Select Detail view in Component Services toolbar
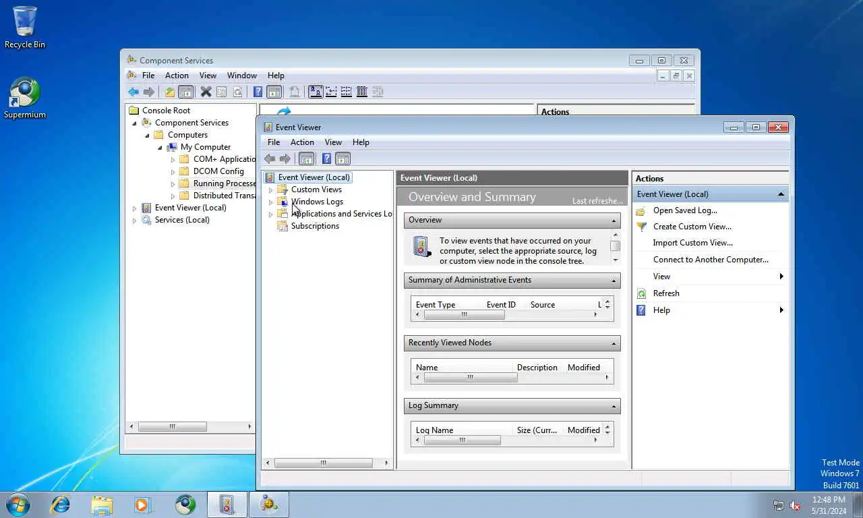The image size is (863, 518). [362, 92]
